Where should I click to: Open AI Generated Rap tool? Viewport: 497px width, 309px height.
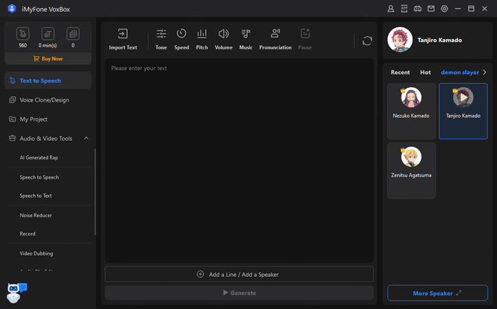38,157
